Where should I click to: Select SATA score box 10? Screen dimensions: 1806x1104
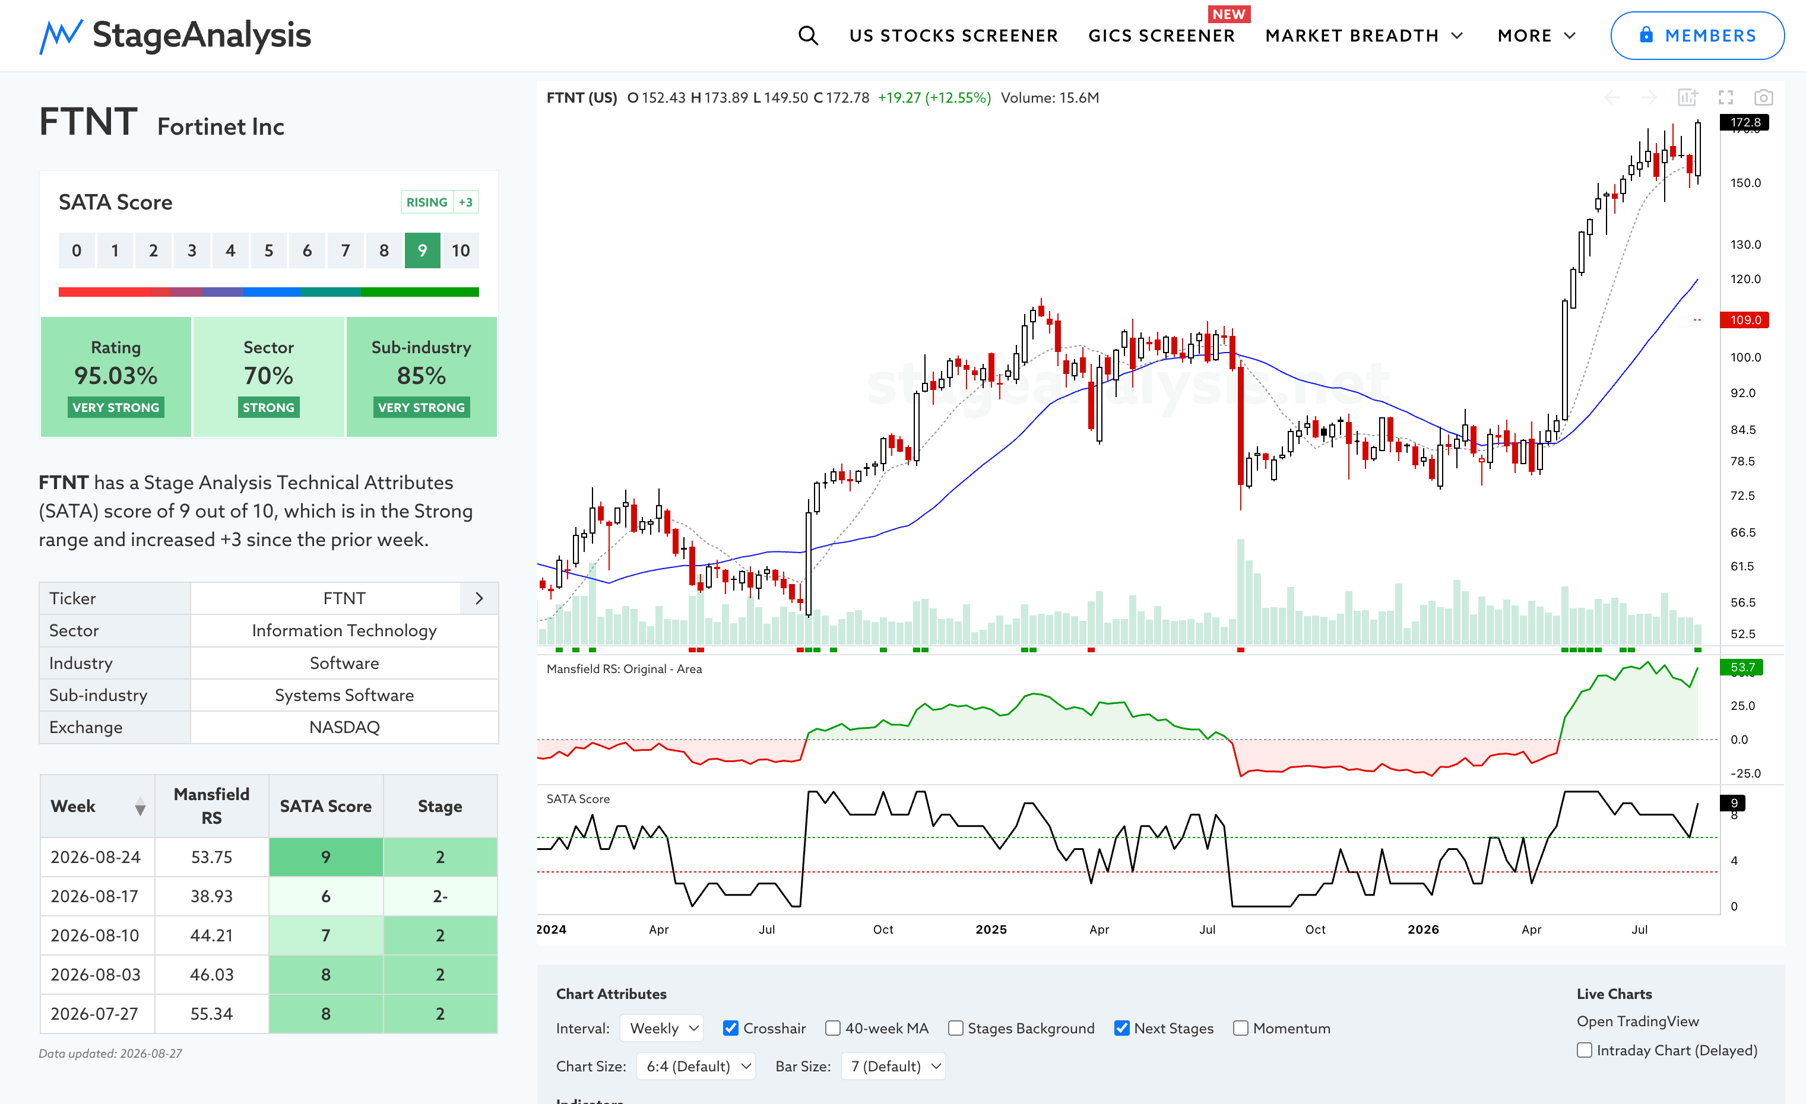[461, 250]
